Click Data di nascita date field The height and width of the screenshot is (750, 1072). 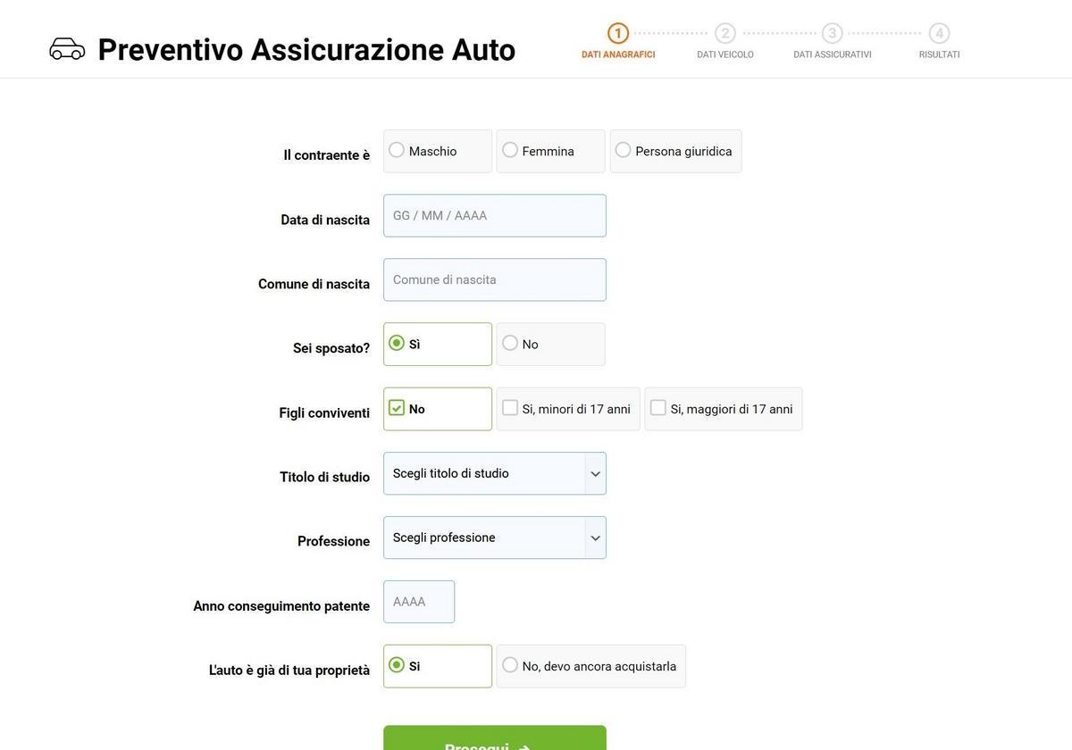point(495,216)
